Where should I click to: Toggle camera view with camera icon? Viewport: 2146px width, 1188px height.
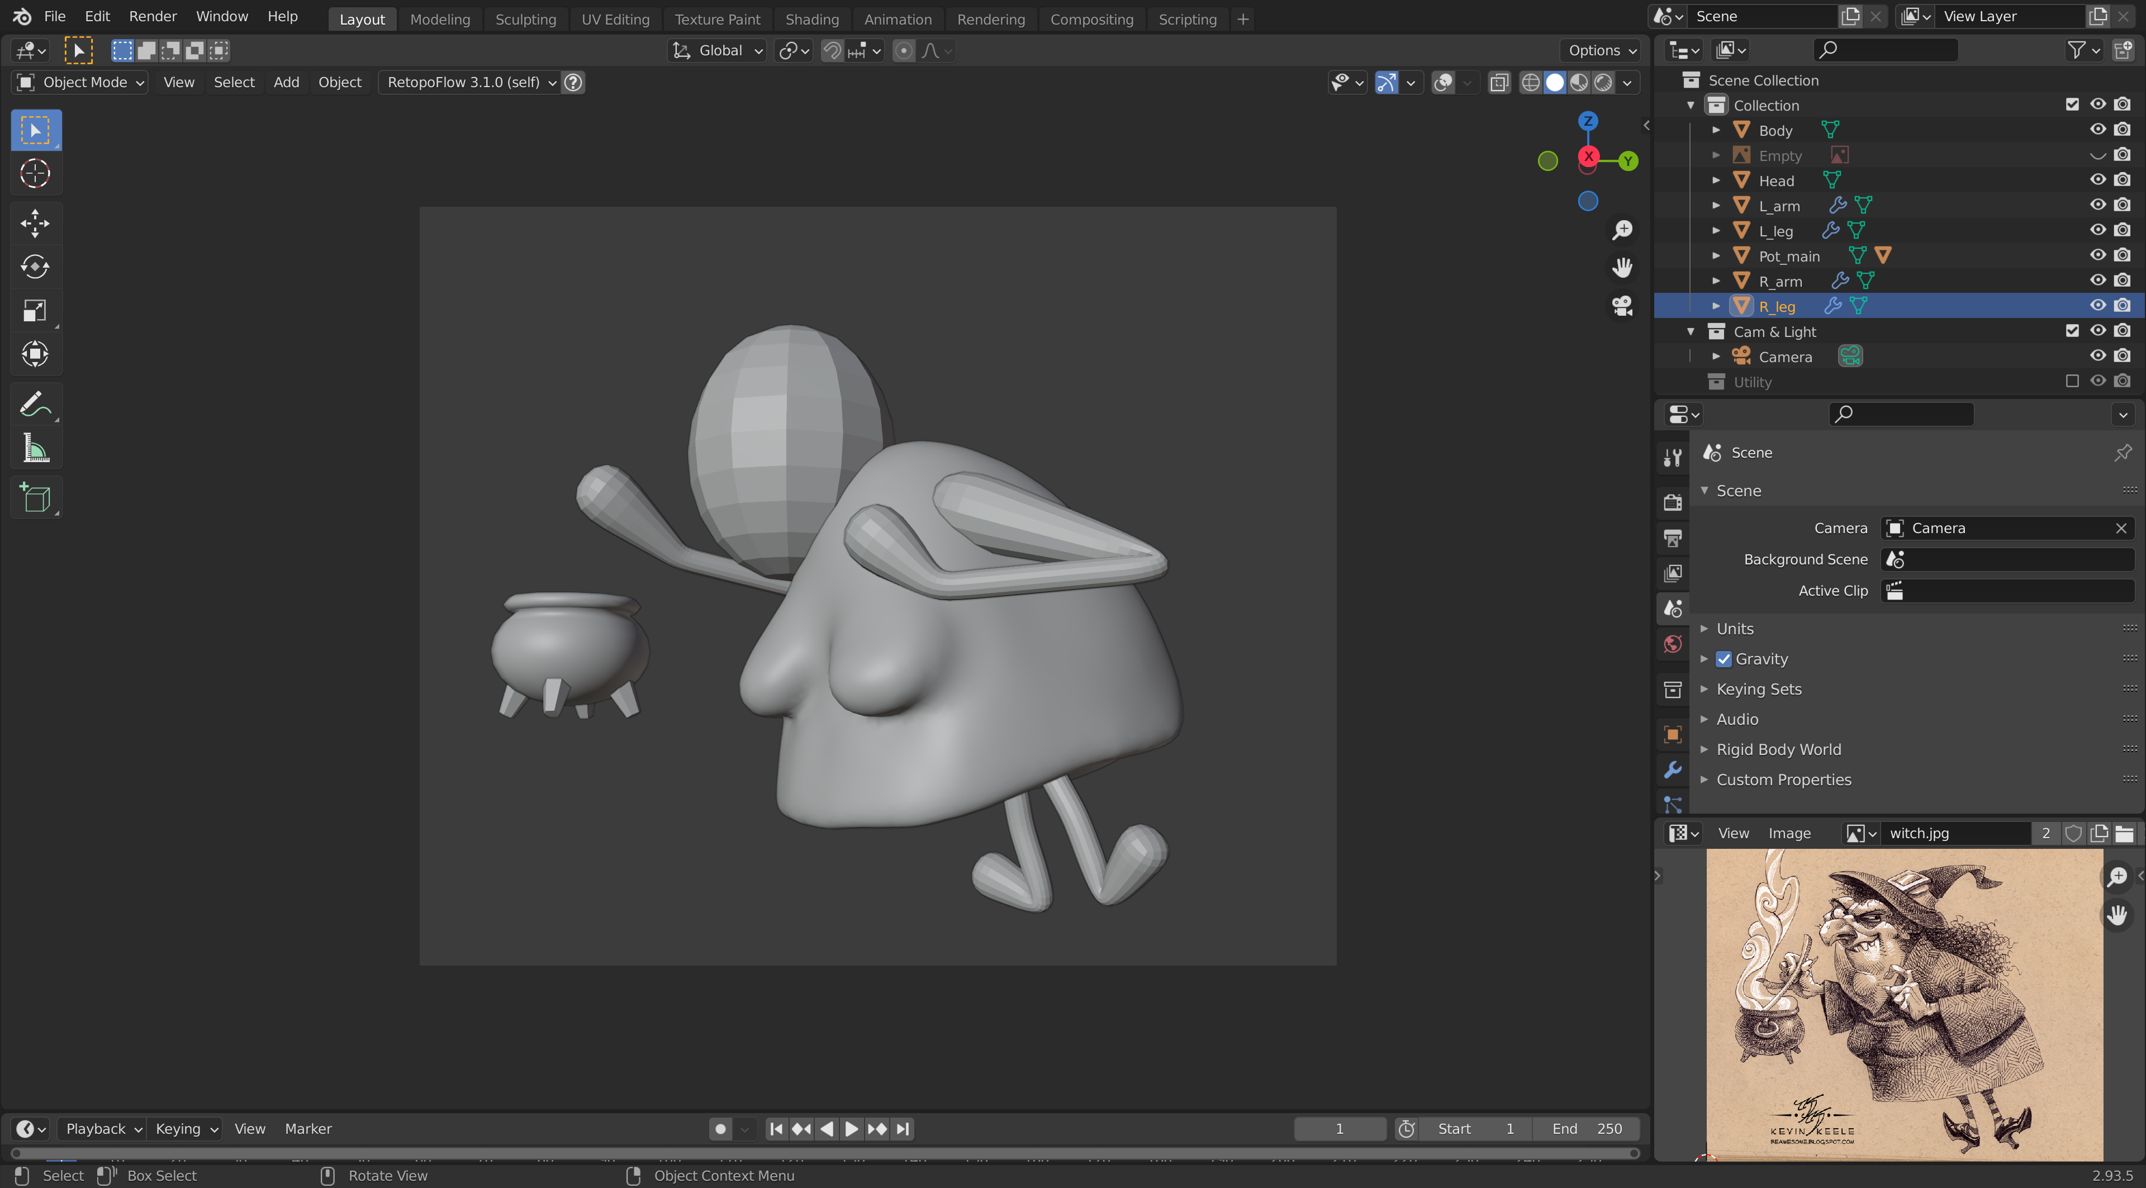click(1621, 305)
